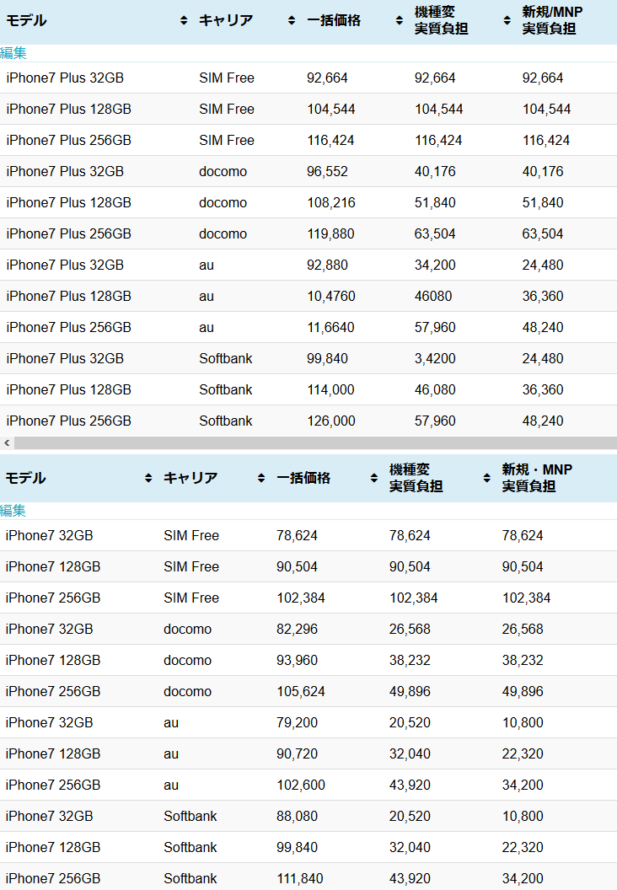The image size is (617, 890).
Task: Click the 新規・MNP 実質負担 header in second table
Action: (537, 478)
